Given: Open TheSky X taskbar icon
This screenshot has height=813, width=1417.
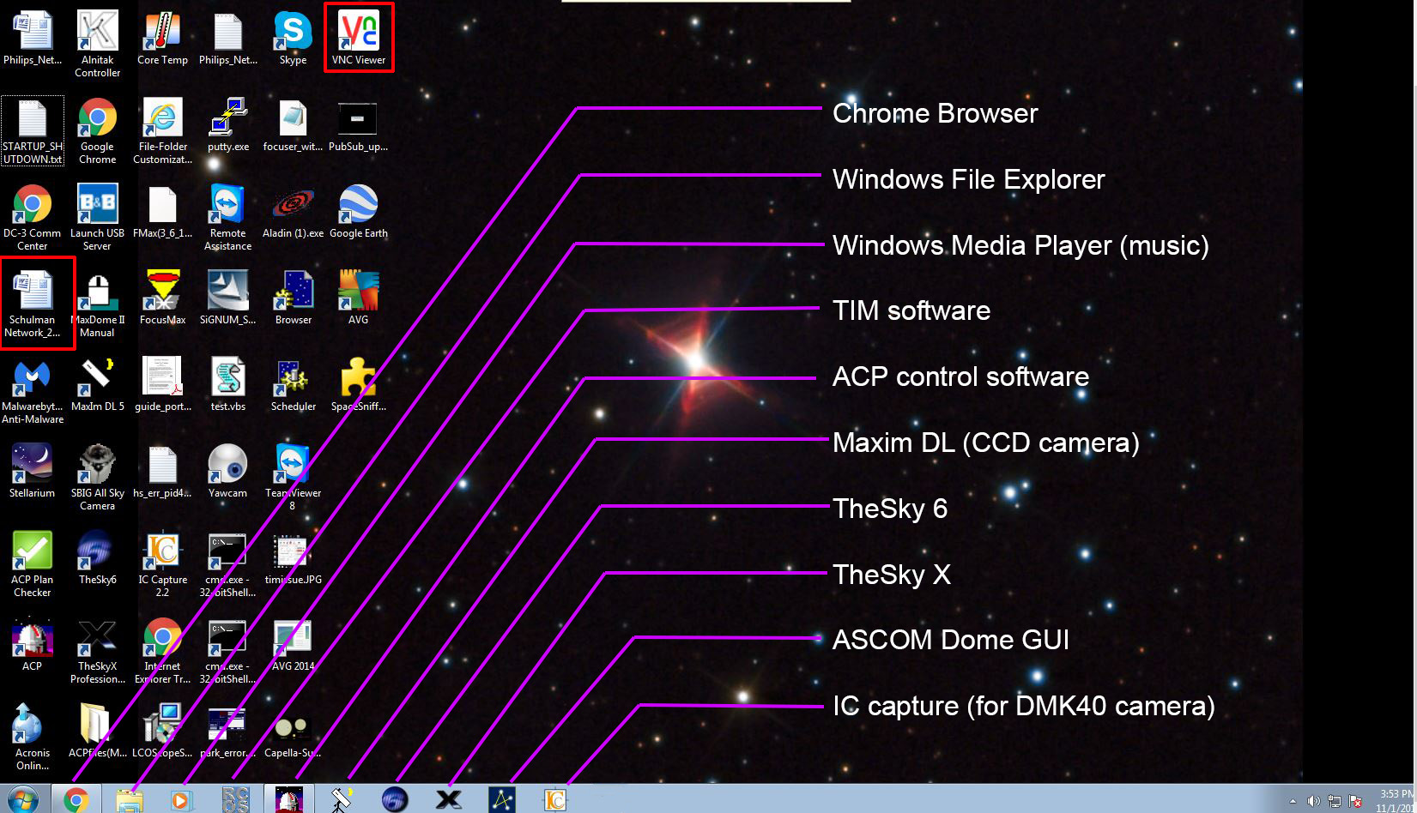Looking at the screenshot, I should coord(447,800).
